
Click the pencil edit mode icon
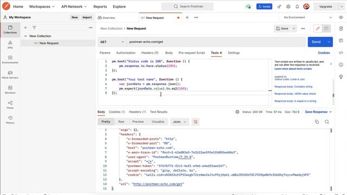coord(318,29)
